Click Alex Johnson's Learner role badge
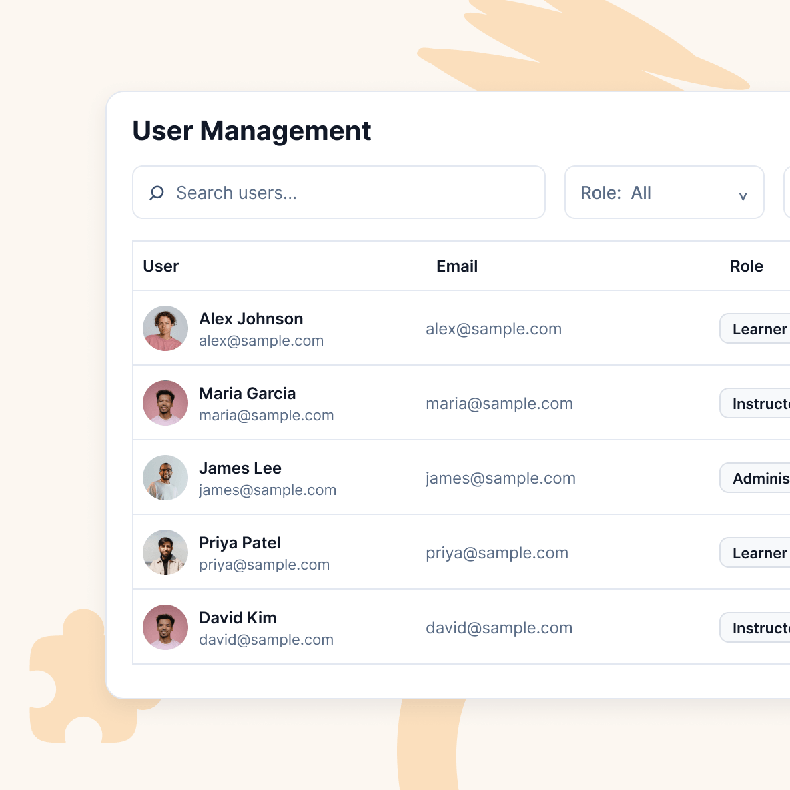The width and height of the screenshot is (790, 790). click(x=755, y=328)
